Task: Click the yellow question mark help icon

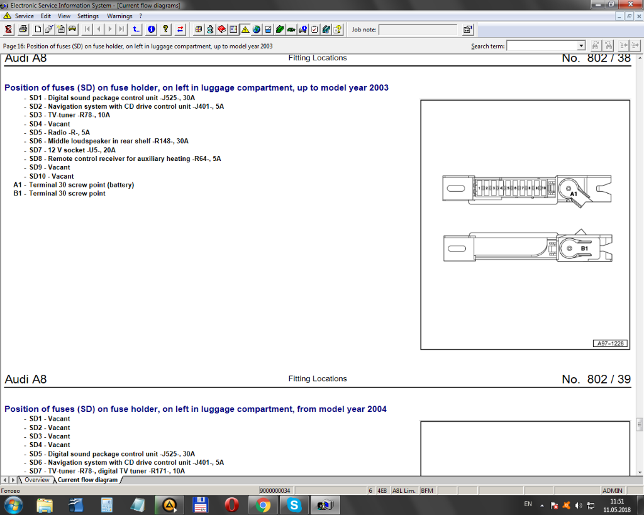Action: click(165, 29)
